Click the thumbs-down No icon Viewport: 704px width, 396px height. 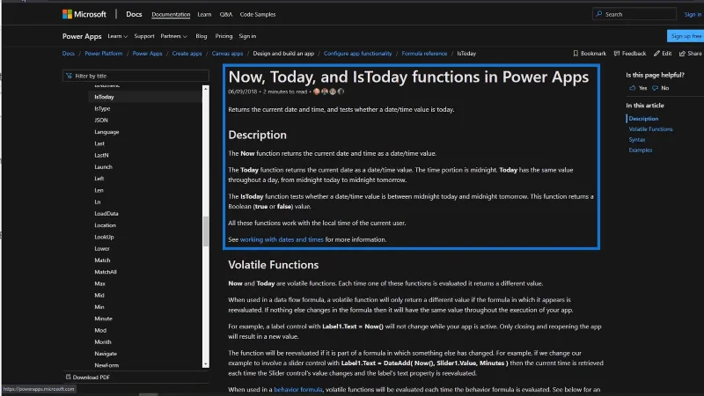click(x=655, y=88)
